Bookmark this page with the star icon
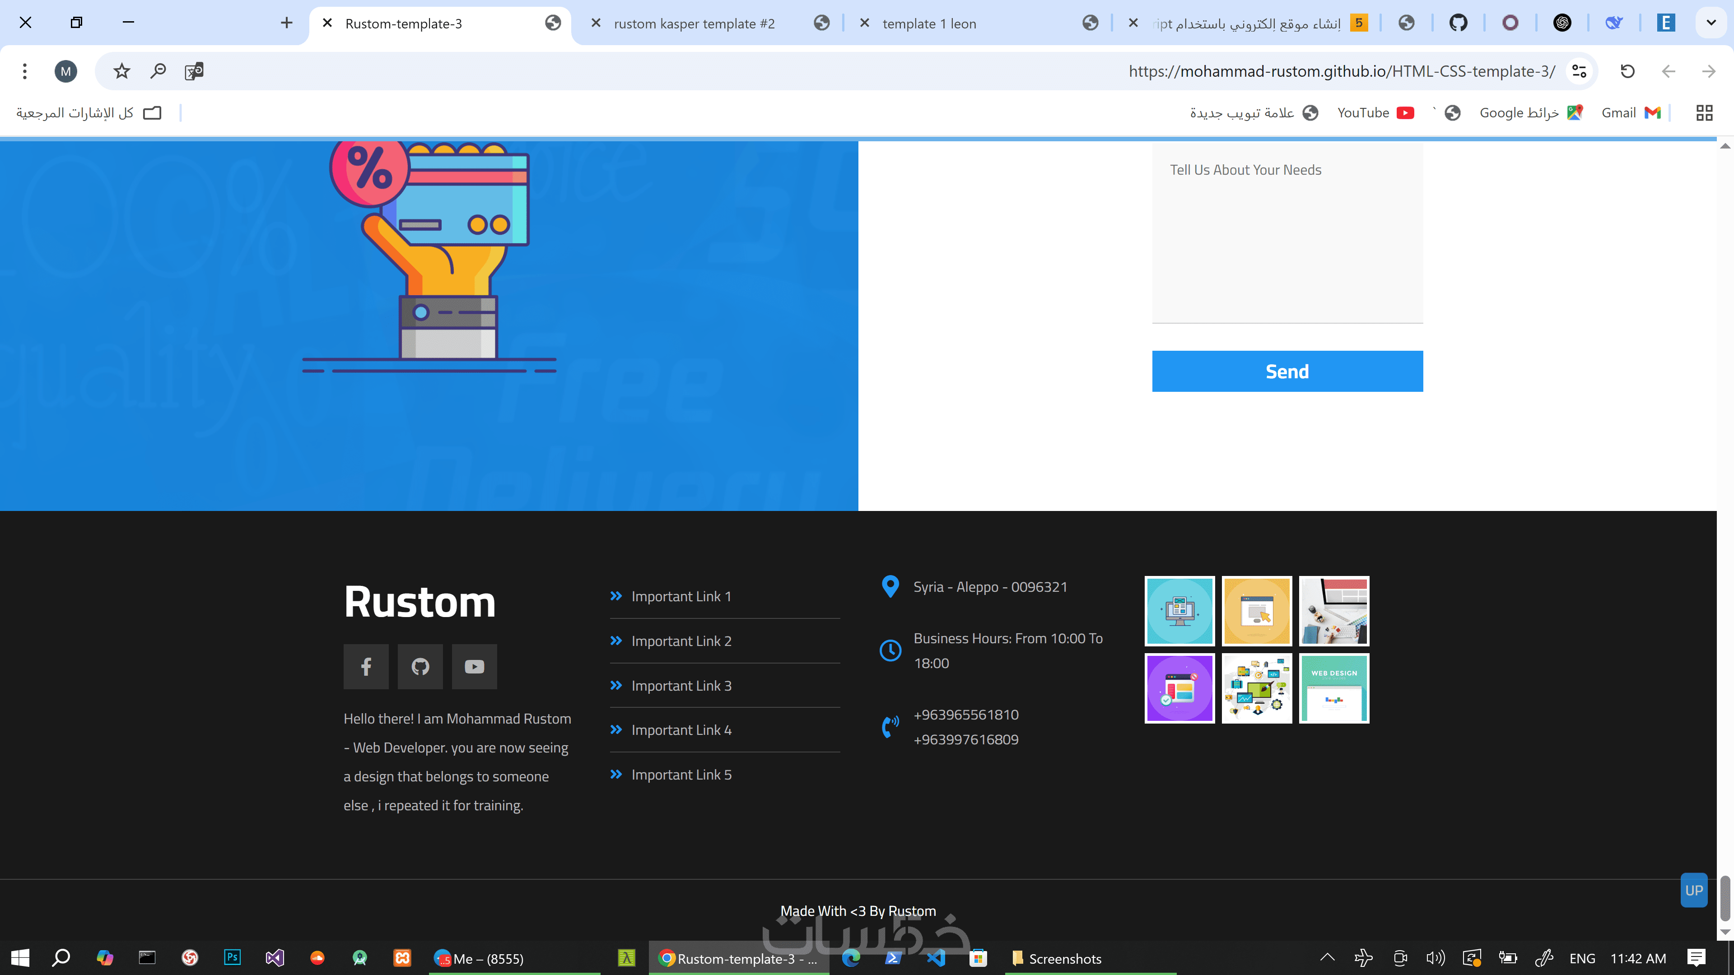Image resolution: width=1734 pixels, height=975 pixels. (121, 71)
